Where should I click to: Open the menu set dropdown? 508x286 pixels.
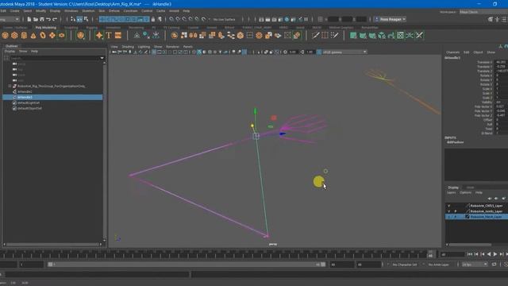10,19
